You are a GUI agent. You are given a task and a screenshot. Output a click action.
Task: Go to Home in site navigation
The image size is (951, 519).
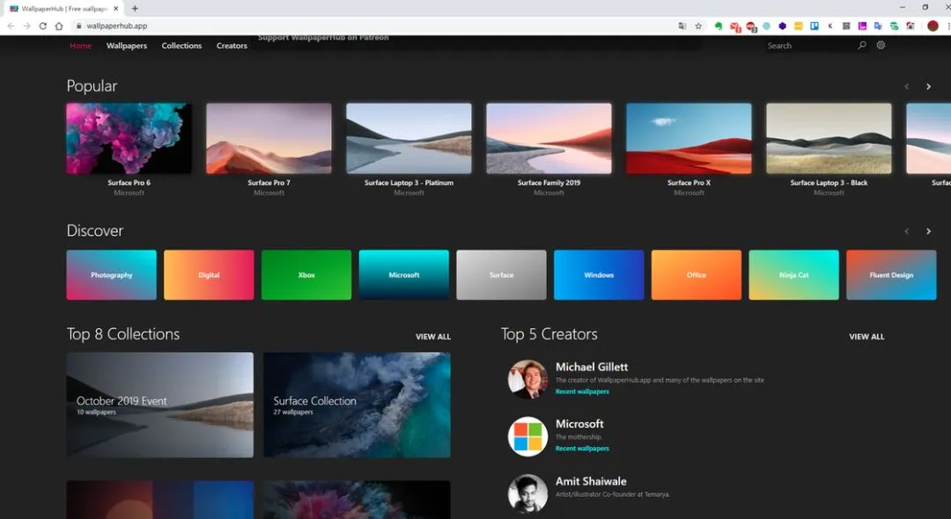tap(81, 46)
